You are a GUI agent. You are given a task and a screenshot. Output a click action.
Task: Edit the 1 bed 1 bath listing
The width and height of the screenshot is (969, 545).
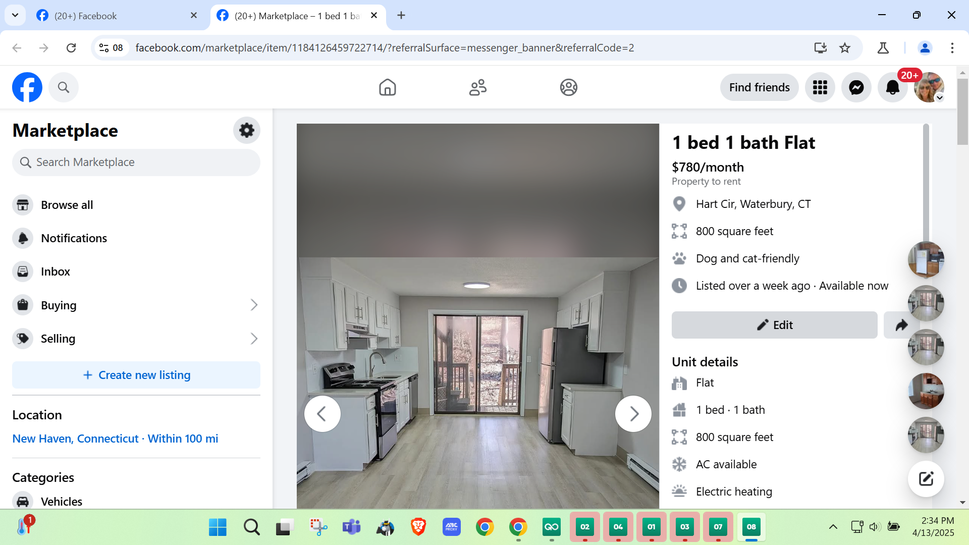[774, 325]
